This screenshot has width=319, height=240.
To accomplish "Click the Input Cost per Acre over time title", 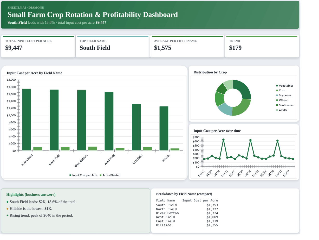I will pyautogui.click(x=217, y=131).
